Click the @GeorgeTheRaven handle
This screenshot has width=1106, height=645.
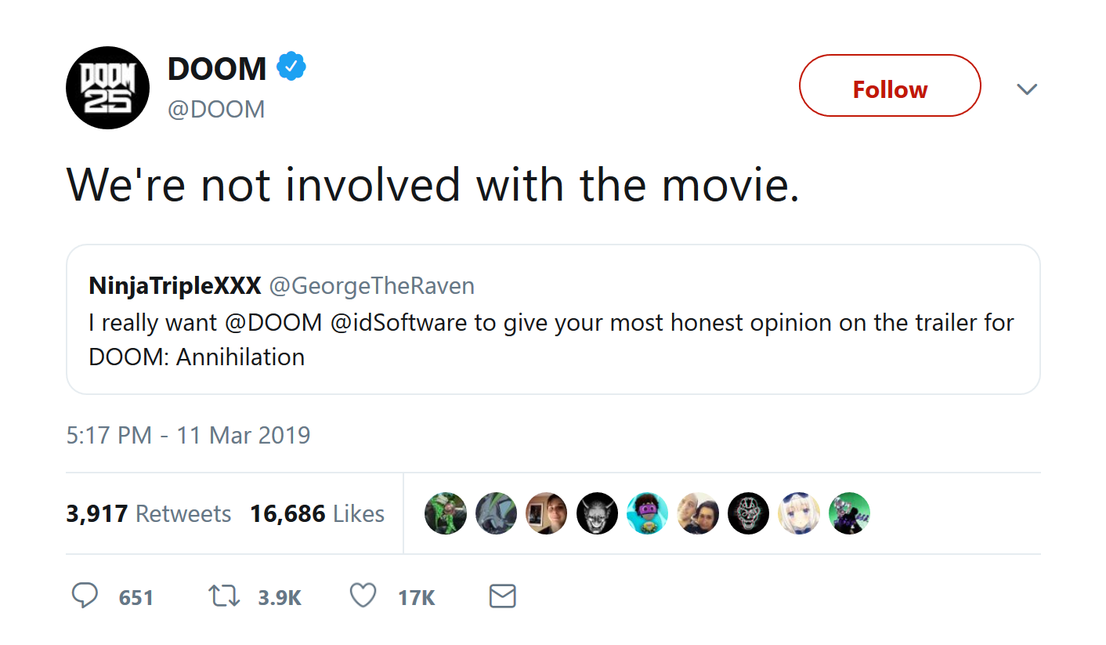click(372, 286)
